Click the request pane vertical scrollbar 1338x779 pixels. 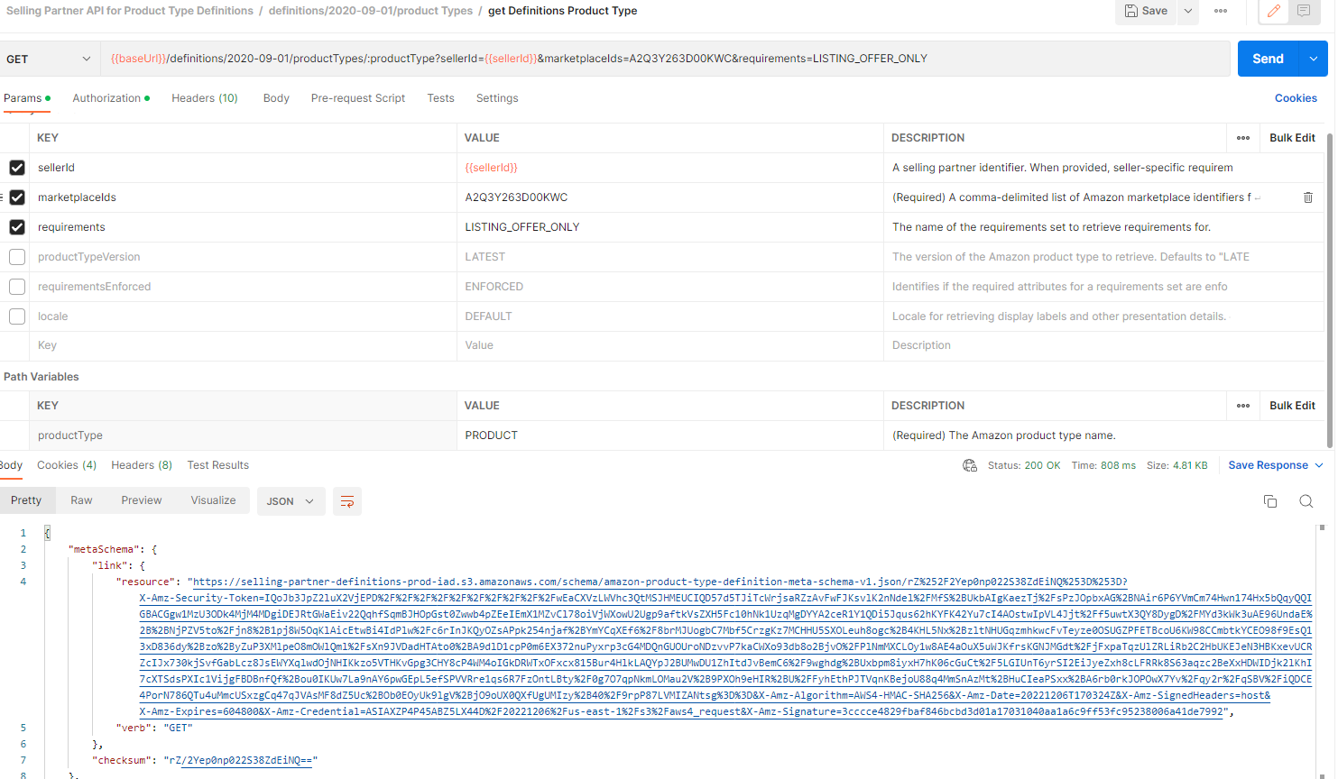(x=1330, y=289)
